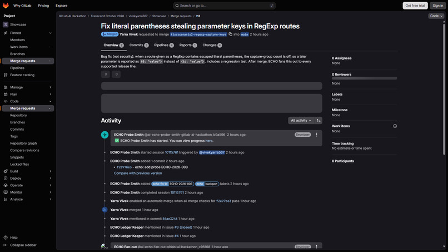This screenshot has width=448, height=252.
Task: Switch to the Commits tab
Action: click(x=139, y=45)
